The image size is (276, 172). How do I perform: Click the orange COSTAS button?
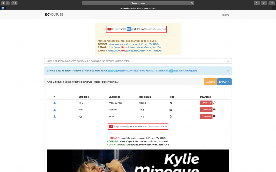click(210, 82)
